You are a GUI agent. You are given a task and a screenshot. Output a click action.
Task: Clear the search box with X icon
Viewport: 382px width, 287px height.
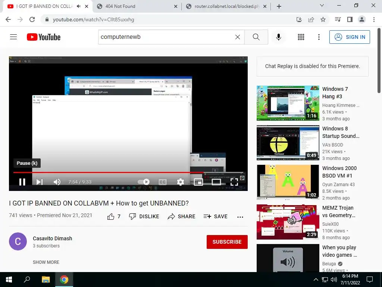[x=238, y=37]
